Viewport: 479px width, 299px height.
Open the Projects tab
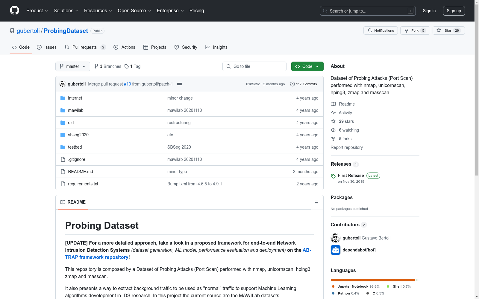click(x=155, y=47)
